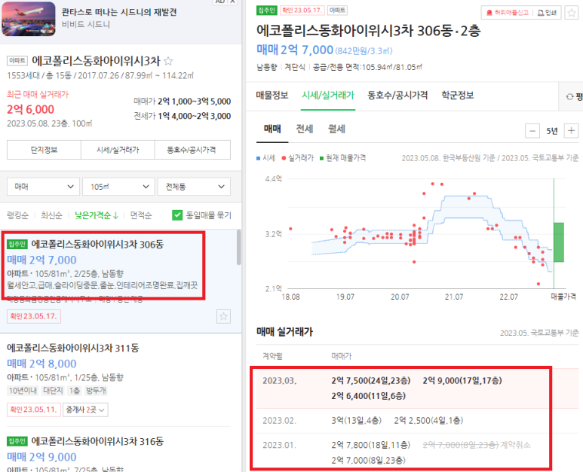
Task: Increase chart period with plus button
Action: coord(572,131)
